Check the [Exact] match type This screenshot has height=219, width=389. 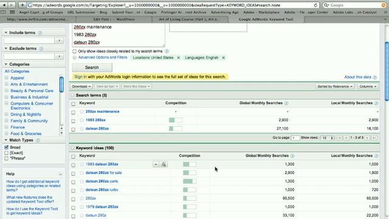[x=7, y=153]
